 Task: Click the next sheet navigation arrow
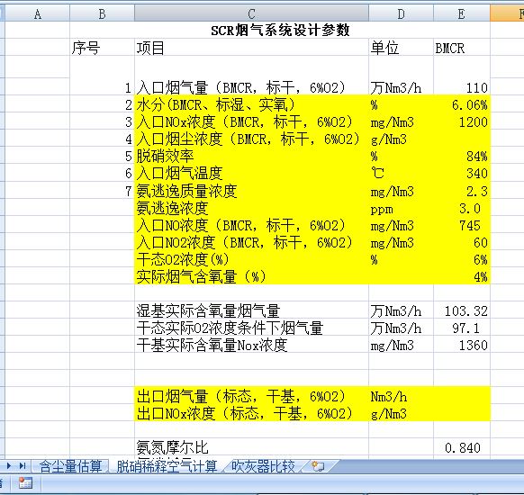[x=8, y=465]
